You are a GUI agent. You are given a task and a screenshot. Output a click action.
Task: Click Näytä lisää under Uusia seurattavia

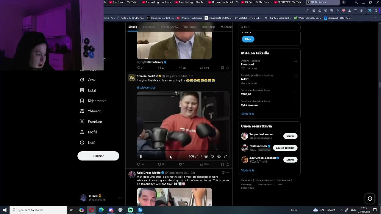(247, 171)
